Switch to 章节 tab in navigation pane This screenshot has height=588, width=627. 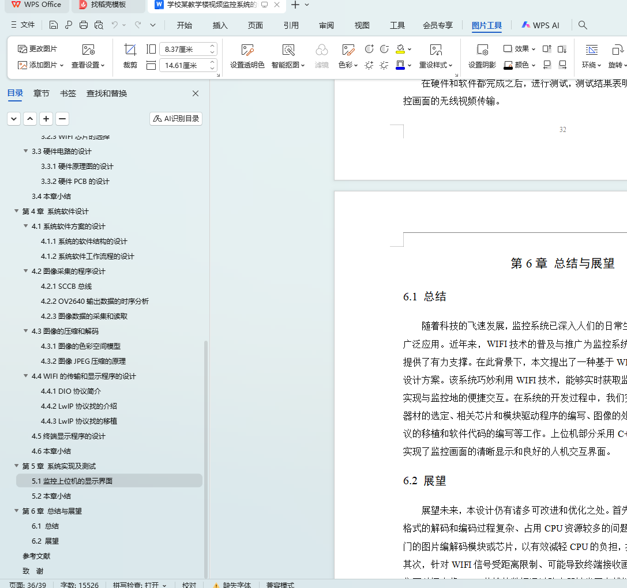pos(41,93)
